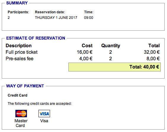This screenshot has width=167, height=132.
Task: Click the Visa logo icon
Action: pyautogui.click(x=44, y=113)
